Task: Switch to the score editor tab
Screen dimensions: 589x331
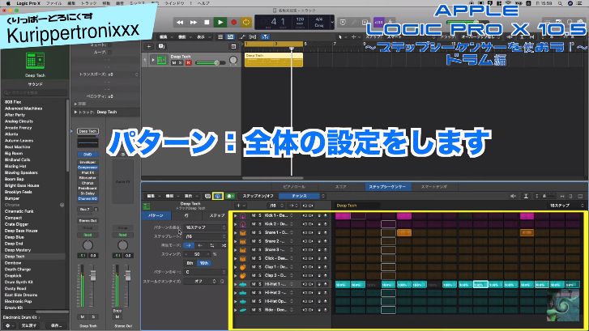Action: pyautogui.click(x=340, y=186)
